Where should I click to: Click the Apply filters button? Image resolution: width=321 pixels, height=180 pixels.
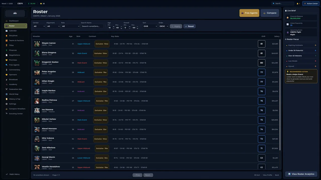[176, 26]
